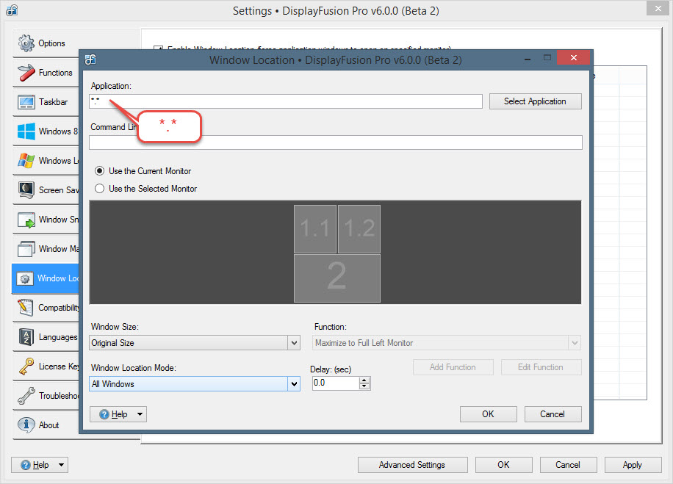Click the Options gear icon in sidebar

[26, 43]
